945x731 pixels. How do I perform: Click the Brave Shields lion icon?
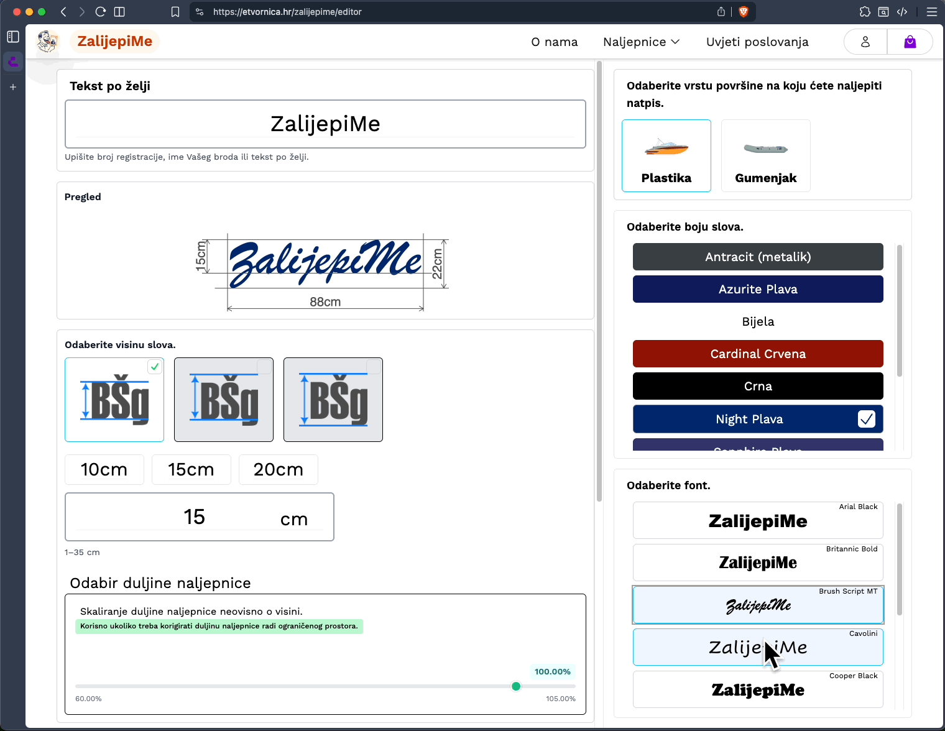click(x=743, y=12)
